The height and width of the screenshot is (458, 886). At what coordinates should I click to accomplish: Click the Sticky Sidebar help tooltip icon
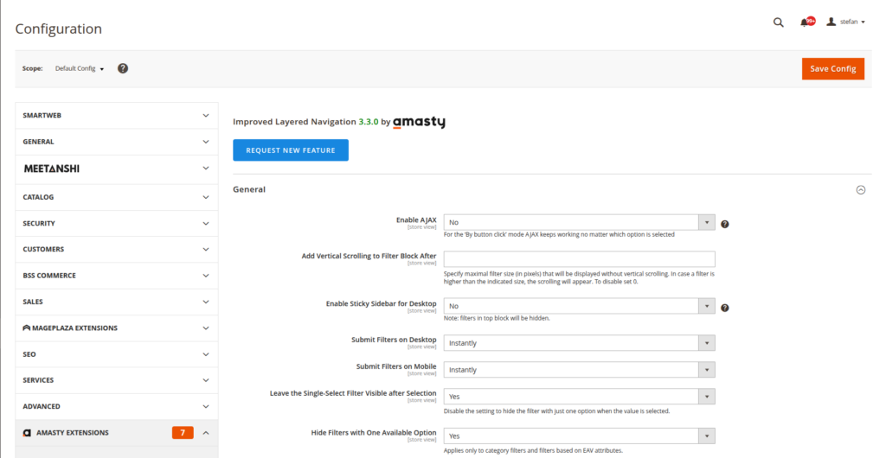724,308
